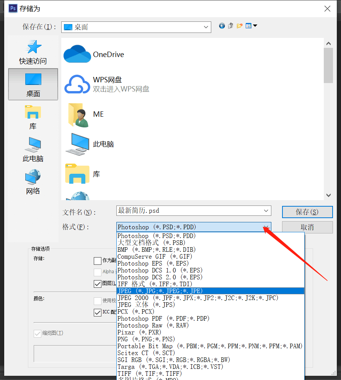Choose PNG (*.PNG;*.PNS) format
This screenshot has width=341, height=380.
pyautogui.click(x=210, y=339)
